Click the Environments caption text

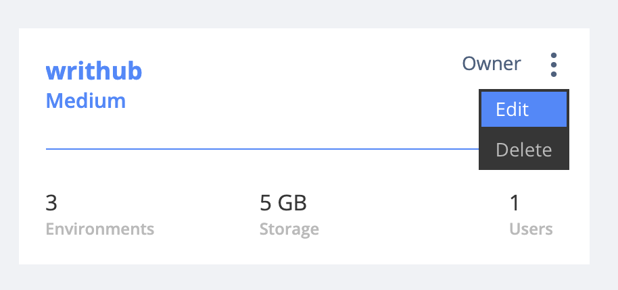[99, 229]
